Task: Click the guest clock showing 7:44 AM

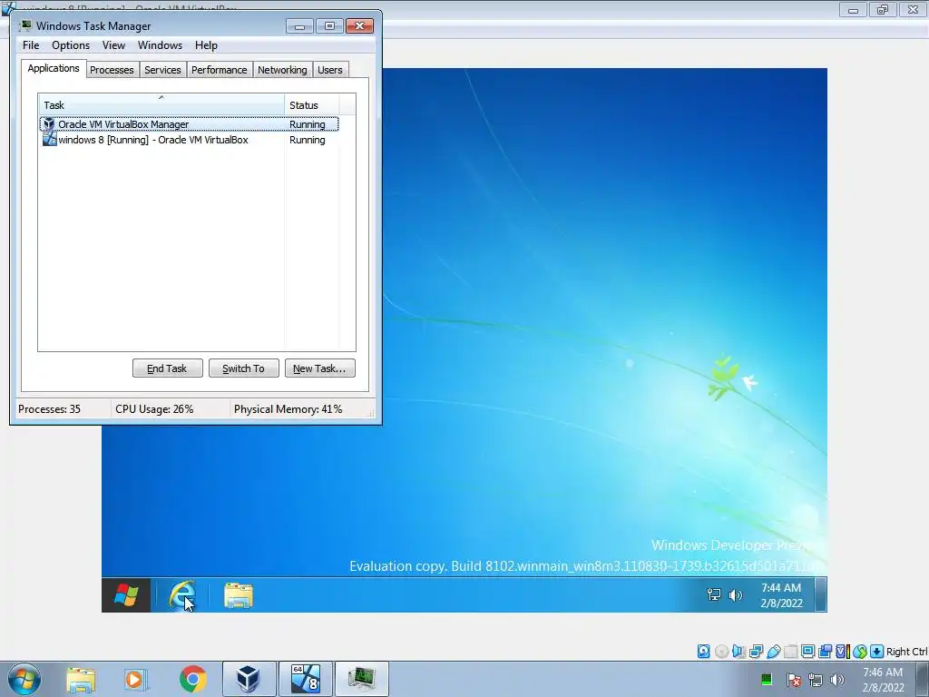Action: (x=781, y=595)
